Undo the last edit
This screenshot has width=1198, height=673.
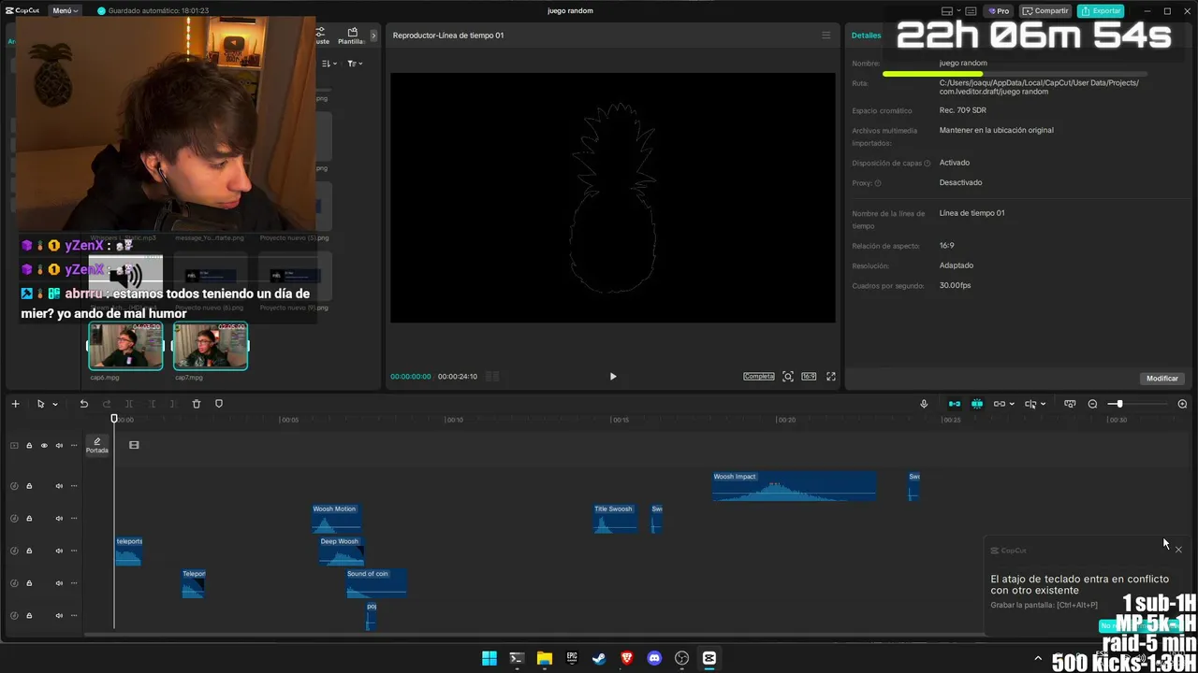pyautogui.click(x=83, y=404)
